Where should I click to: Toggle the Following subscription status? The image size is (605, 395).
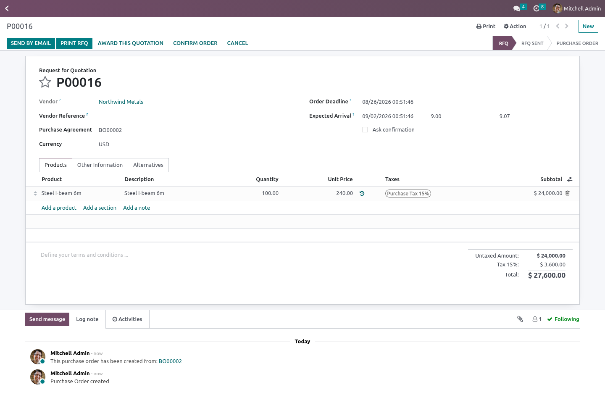(x=563, y=319)
